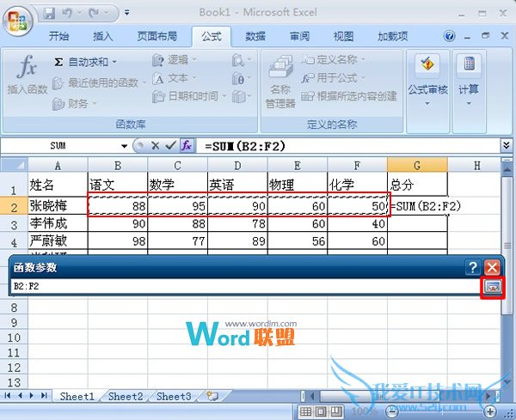The image size is (516, 420).
Task: Select column header B
Action: click(x=118, y=165)
